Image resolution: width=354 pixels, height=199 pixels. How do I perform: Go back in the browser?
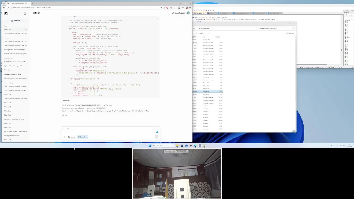[x=4, y=7]
